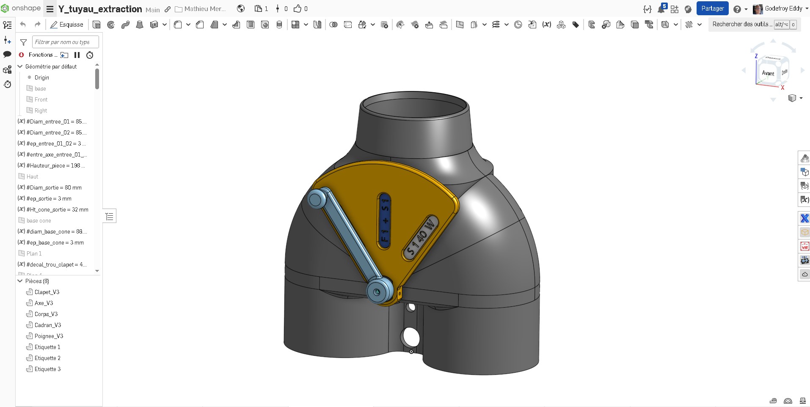Image resolution: width=810 pixels, height=407 pixels.
Task: Collapse the Géométrie par défaut group
Action: [20, 66]
